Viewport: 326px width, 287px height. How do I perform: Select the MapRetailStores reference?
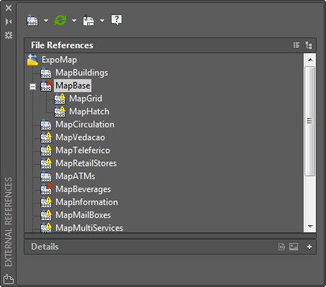tap(86, 163)
